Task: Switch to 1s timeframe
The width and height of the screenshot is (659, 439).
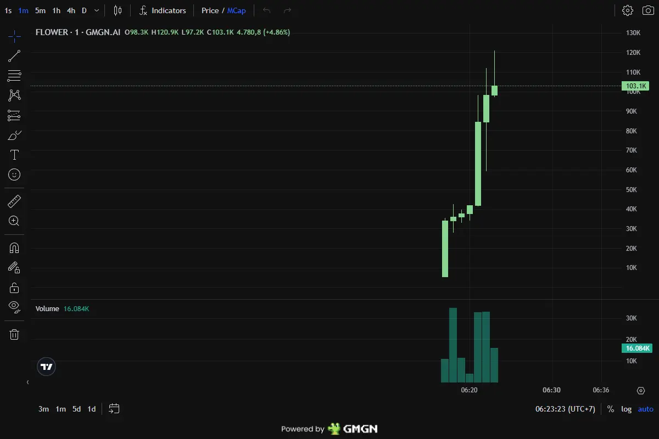Action: pos(8,10)
